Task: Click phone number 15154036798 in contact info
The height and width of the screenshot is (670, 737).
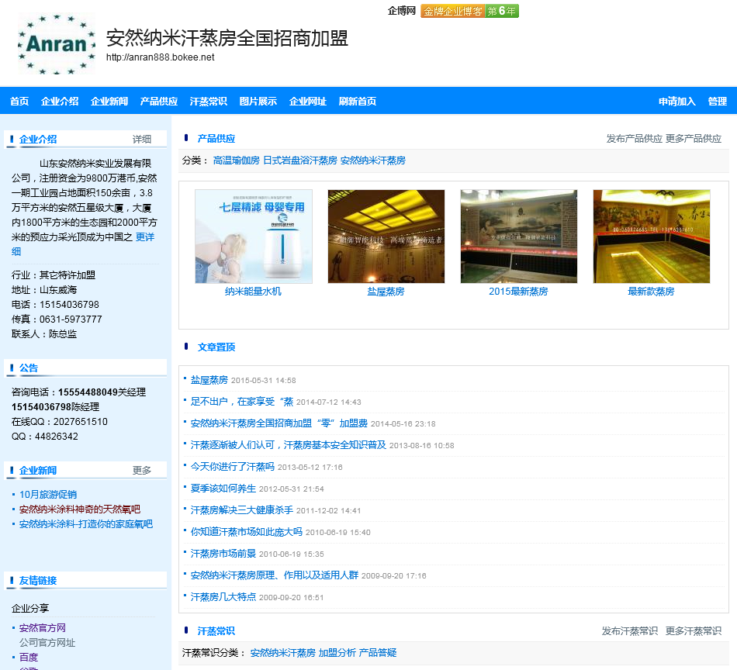Action: coord(69,305)
